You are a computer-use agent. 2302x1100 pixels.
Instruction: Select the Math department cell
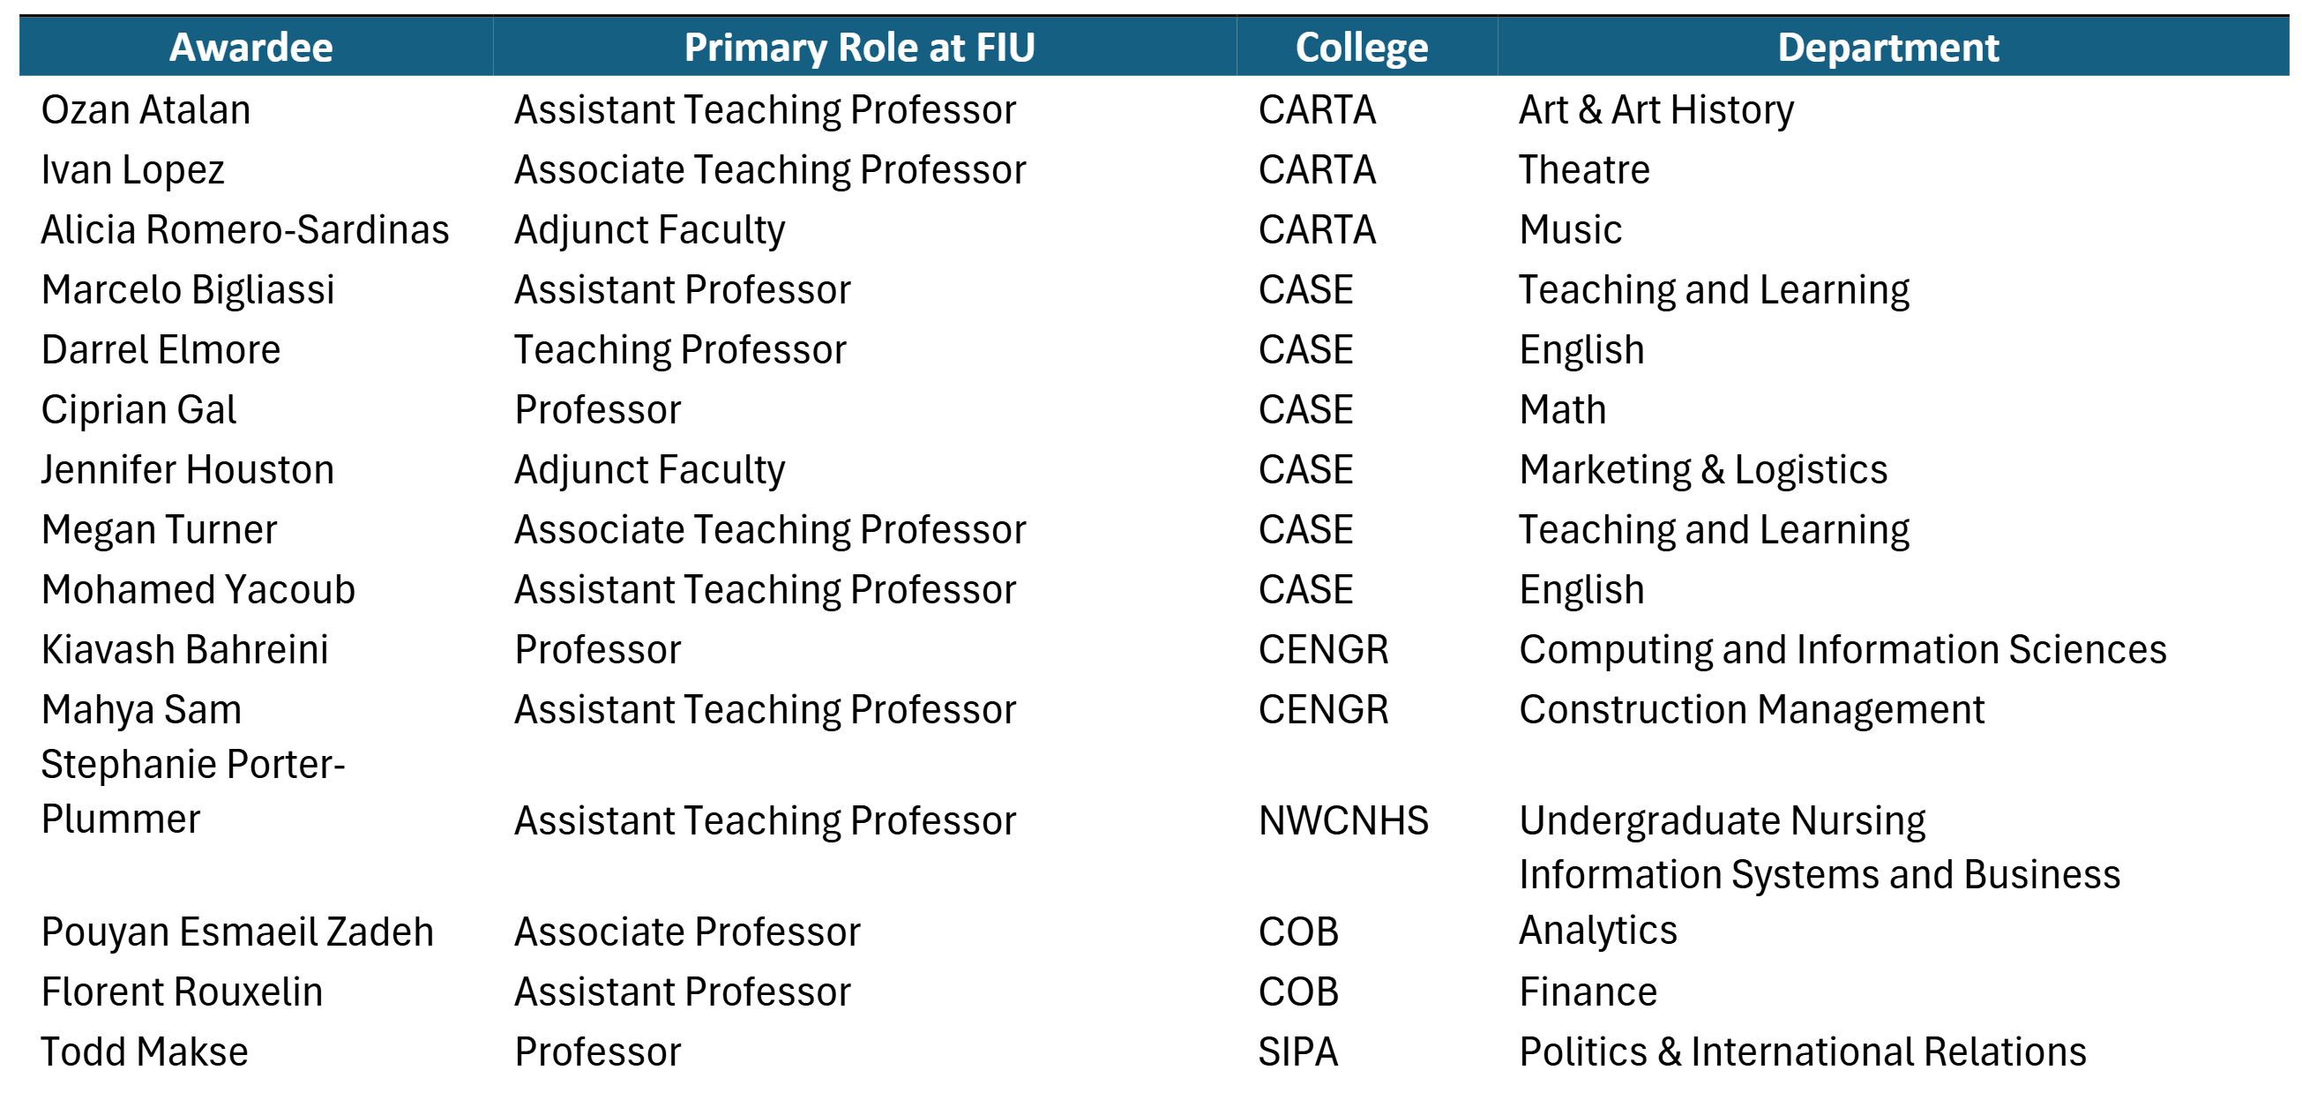[x=1562, y=409]
